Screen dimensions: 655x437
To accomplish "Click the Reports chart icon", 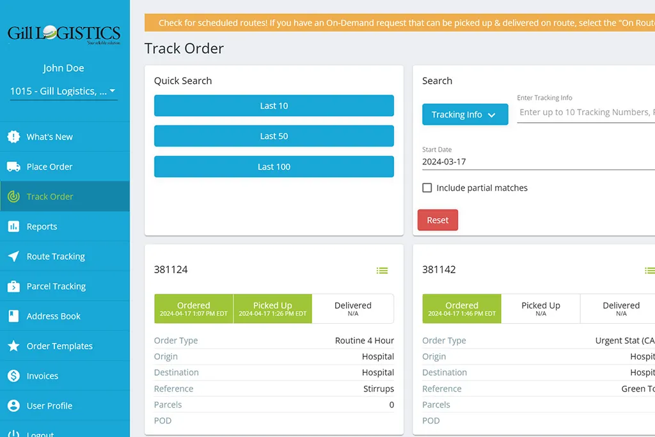I will (13, 226).
